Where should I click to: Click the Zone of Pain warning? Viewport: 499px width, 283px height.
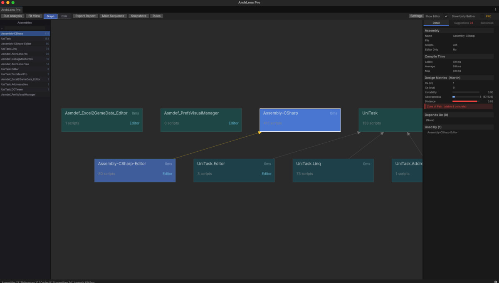pyautogui.click(x=458, y=106)
